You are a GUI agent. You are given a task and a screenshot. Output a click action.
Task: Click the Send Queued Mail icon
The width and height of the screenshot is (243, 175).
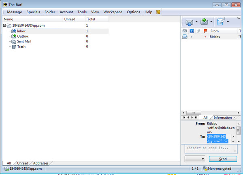click(x=204, y=22)
